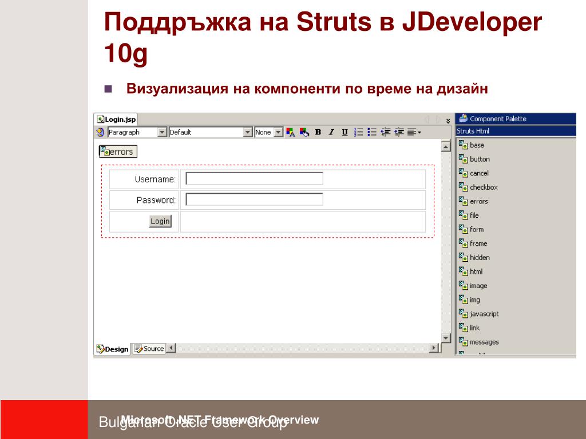Click the horizontal scrollbar left arrow
The height and width of the screenshot is (439, 586).
click(171, 348)
